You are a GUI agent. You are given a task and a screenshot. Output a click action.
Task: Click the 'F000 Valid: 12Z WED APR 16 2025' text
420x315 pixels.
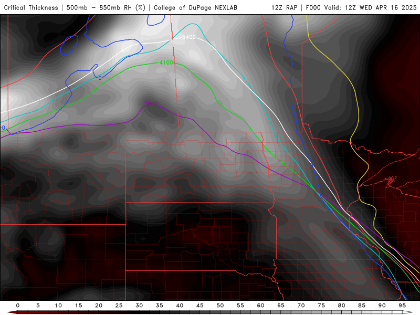pos(361,7)
